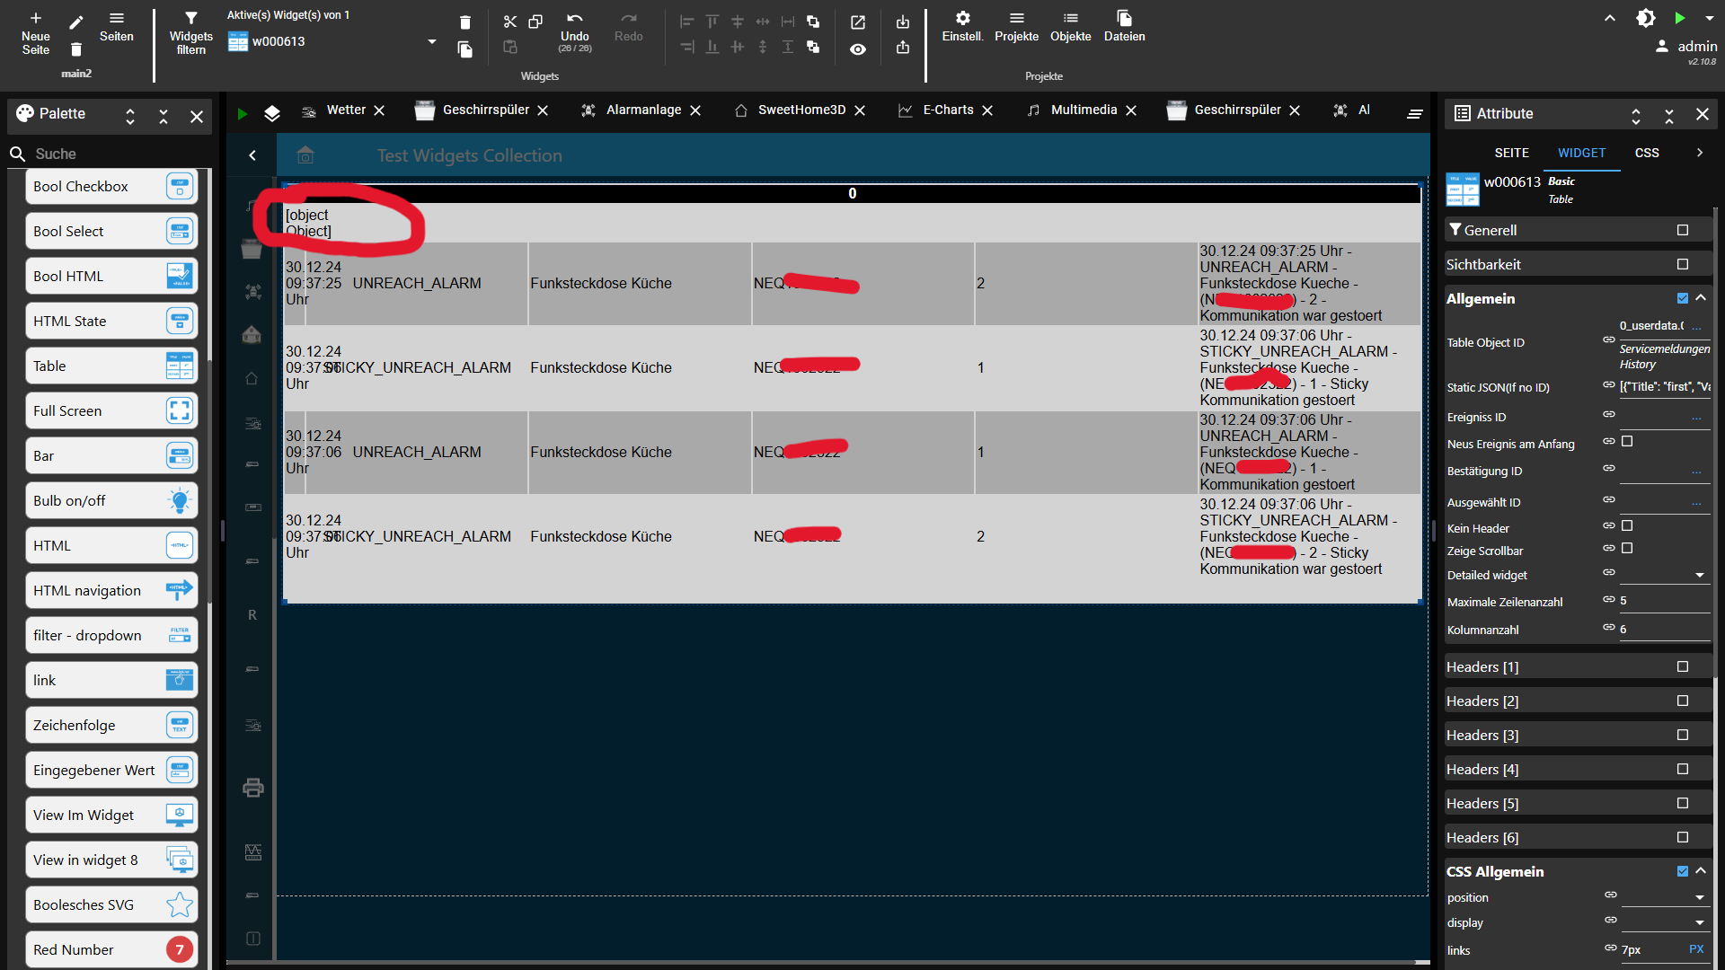
Task: Select filter - dropdown widget in palette
Action: tap(111, 635)
